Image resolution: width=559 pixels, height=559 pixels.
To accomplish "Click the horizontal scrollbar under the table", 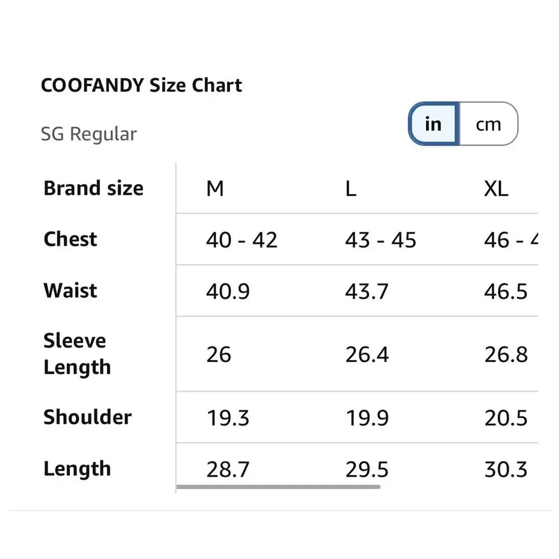I will click(278, 487).
